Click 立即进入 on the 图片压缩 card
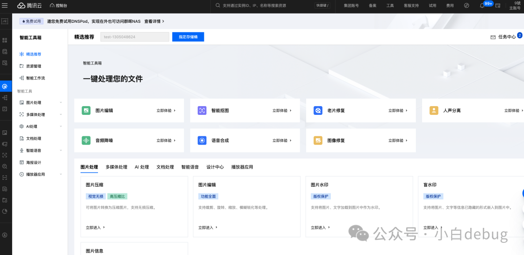524x255 pixels. (96, 228)
